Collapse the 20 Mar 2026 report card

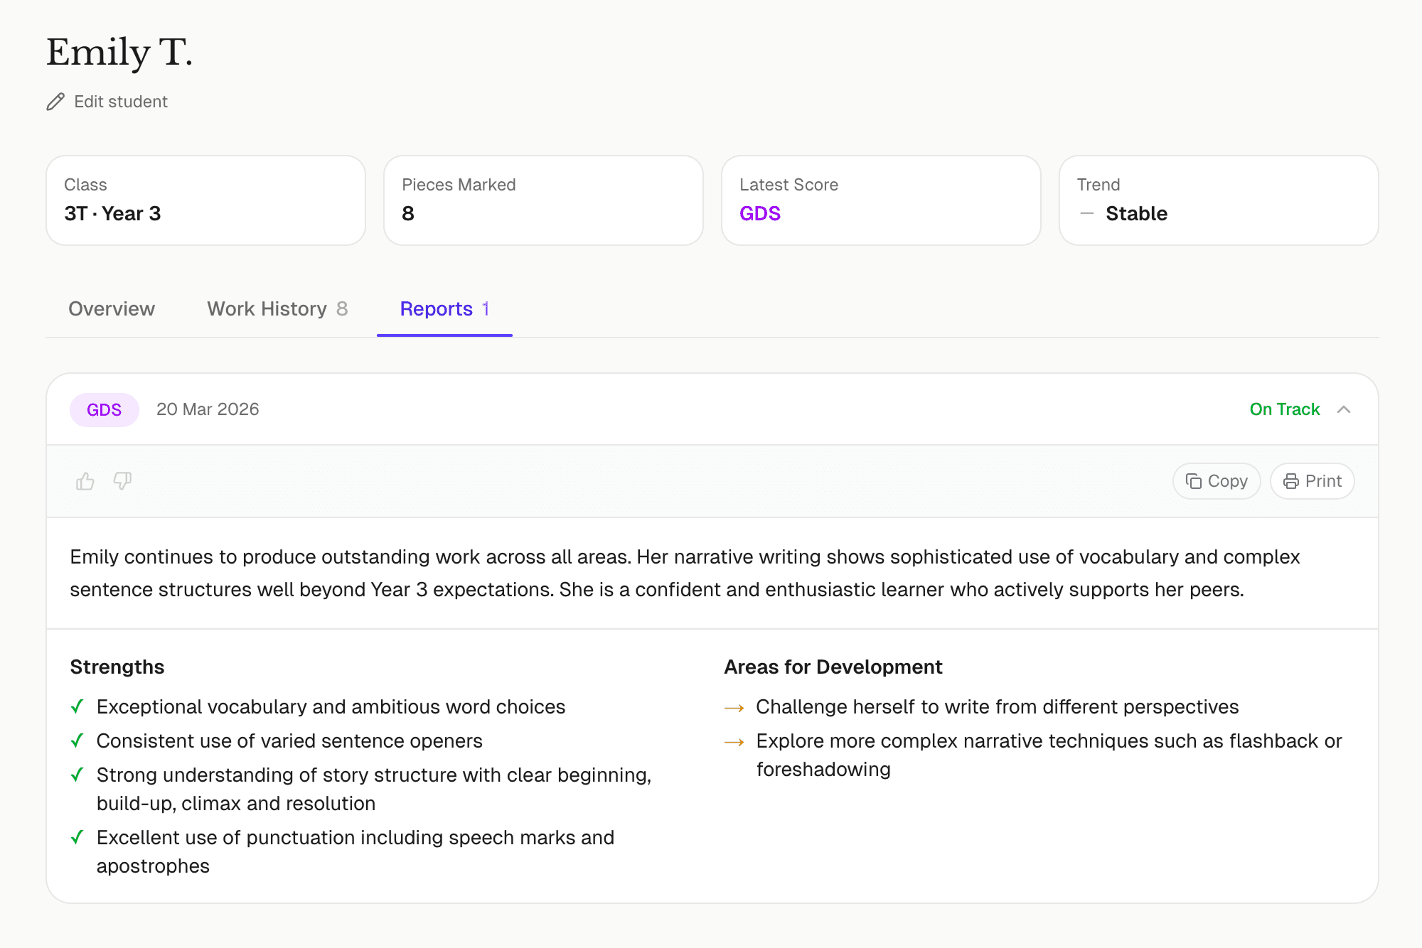click(x=1344, y=409)
